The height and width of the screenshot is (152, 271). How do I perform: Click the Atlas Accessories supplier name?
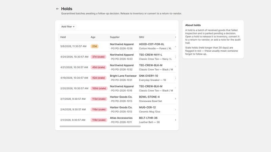(121, 118)
